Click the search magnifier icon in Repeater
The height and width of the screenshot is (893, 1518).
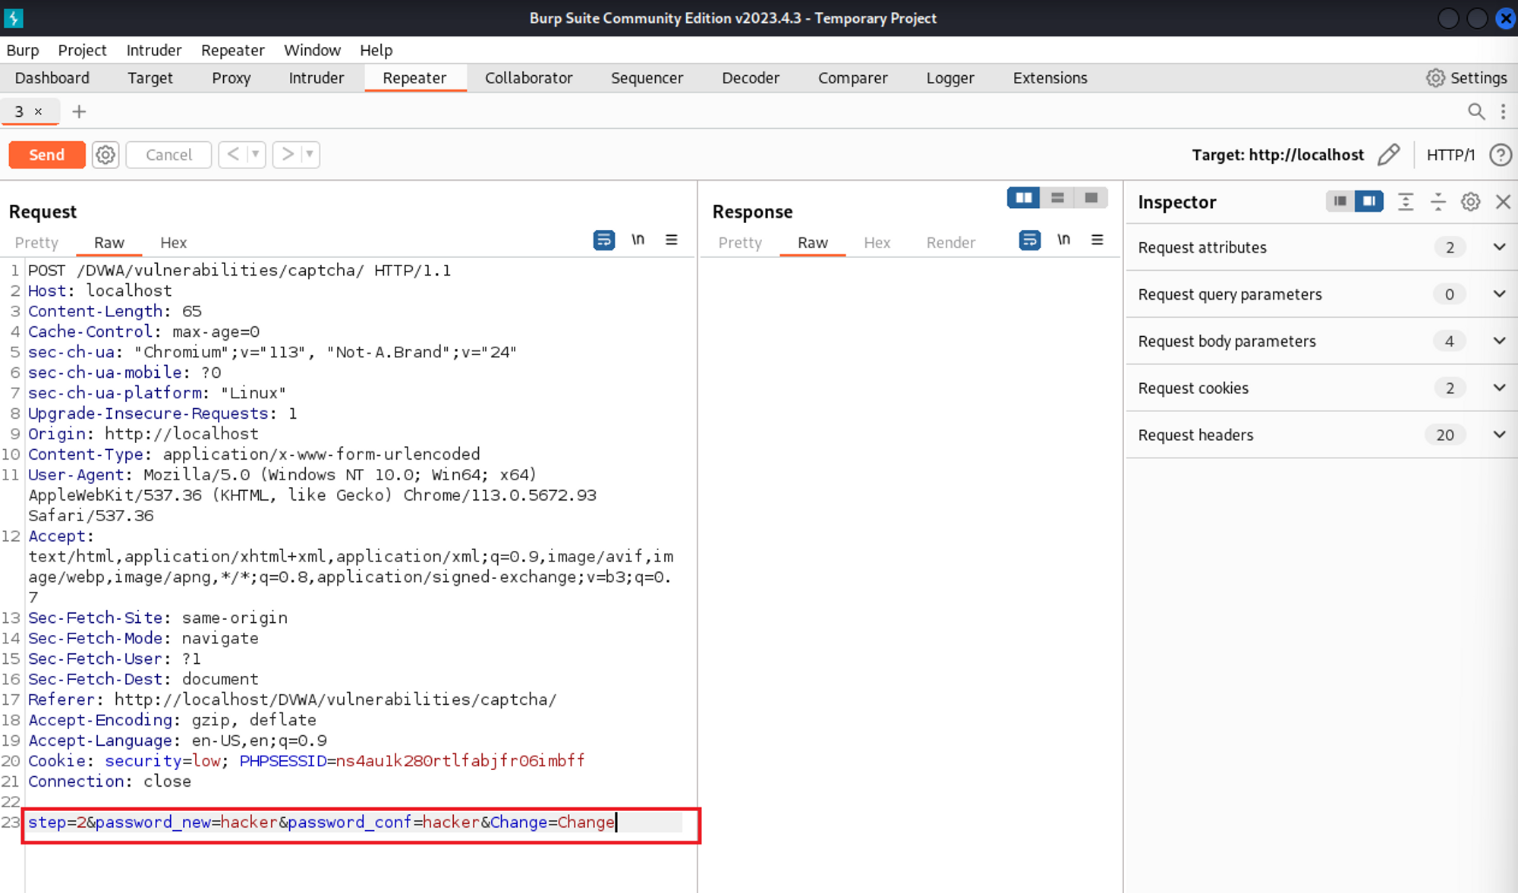pos(1475,112)
